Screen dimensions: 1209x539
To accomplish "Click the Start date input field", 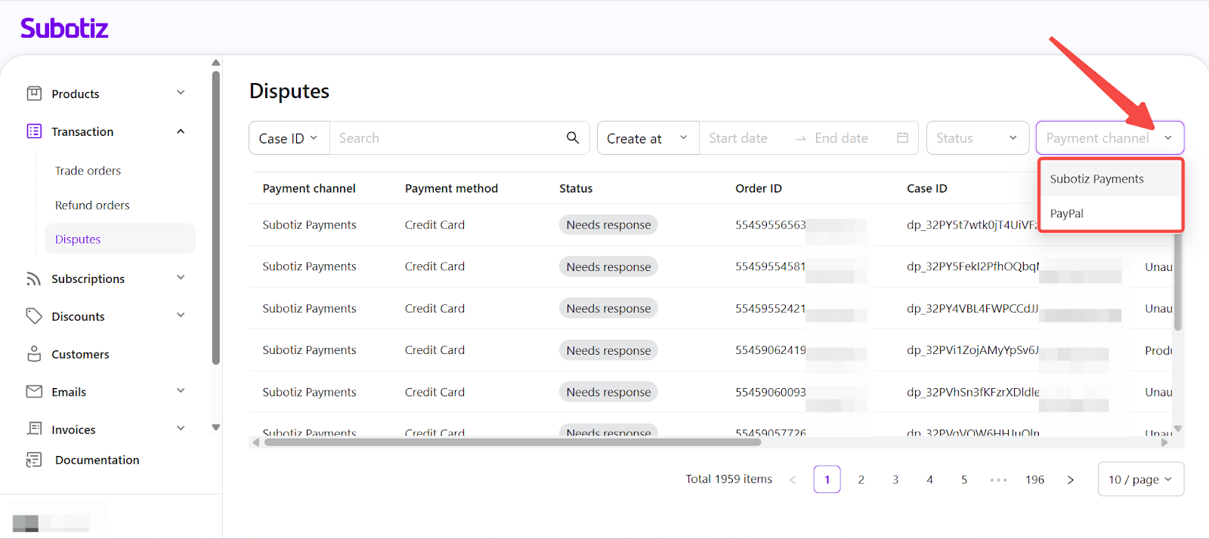I will (x=738, y=138).
